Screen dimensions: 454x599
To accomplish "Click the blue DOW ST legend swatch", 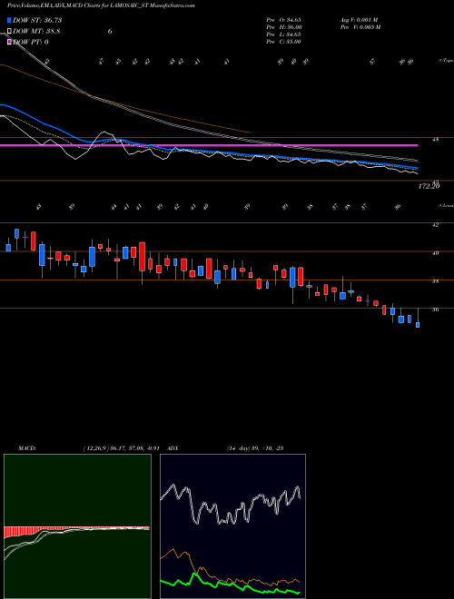I will click(x=9, y=20).
